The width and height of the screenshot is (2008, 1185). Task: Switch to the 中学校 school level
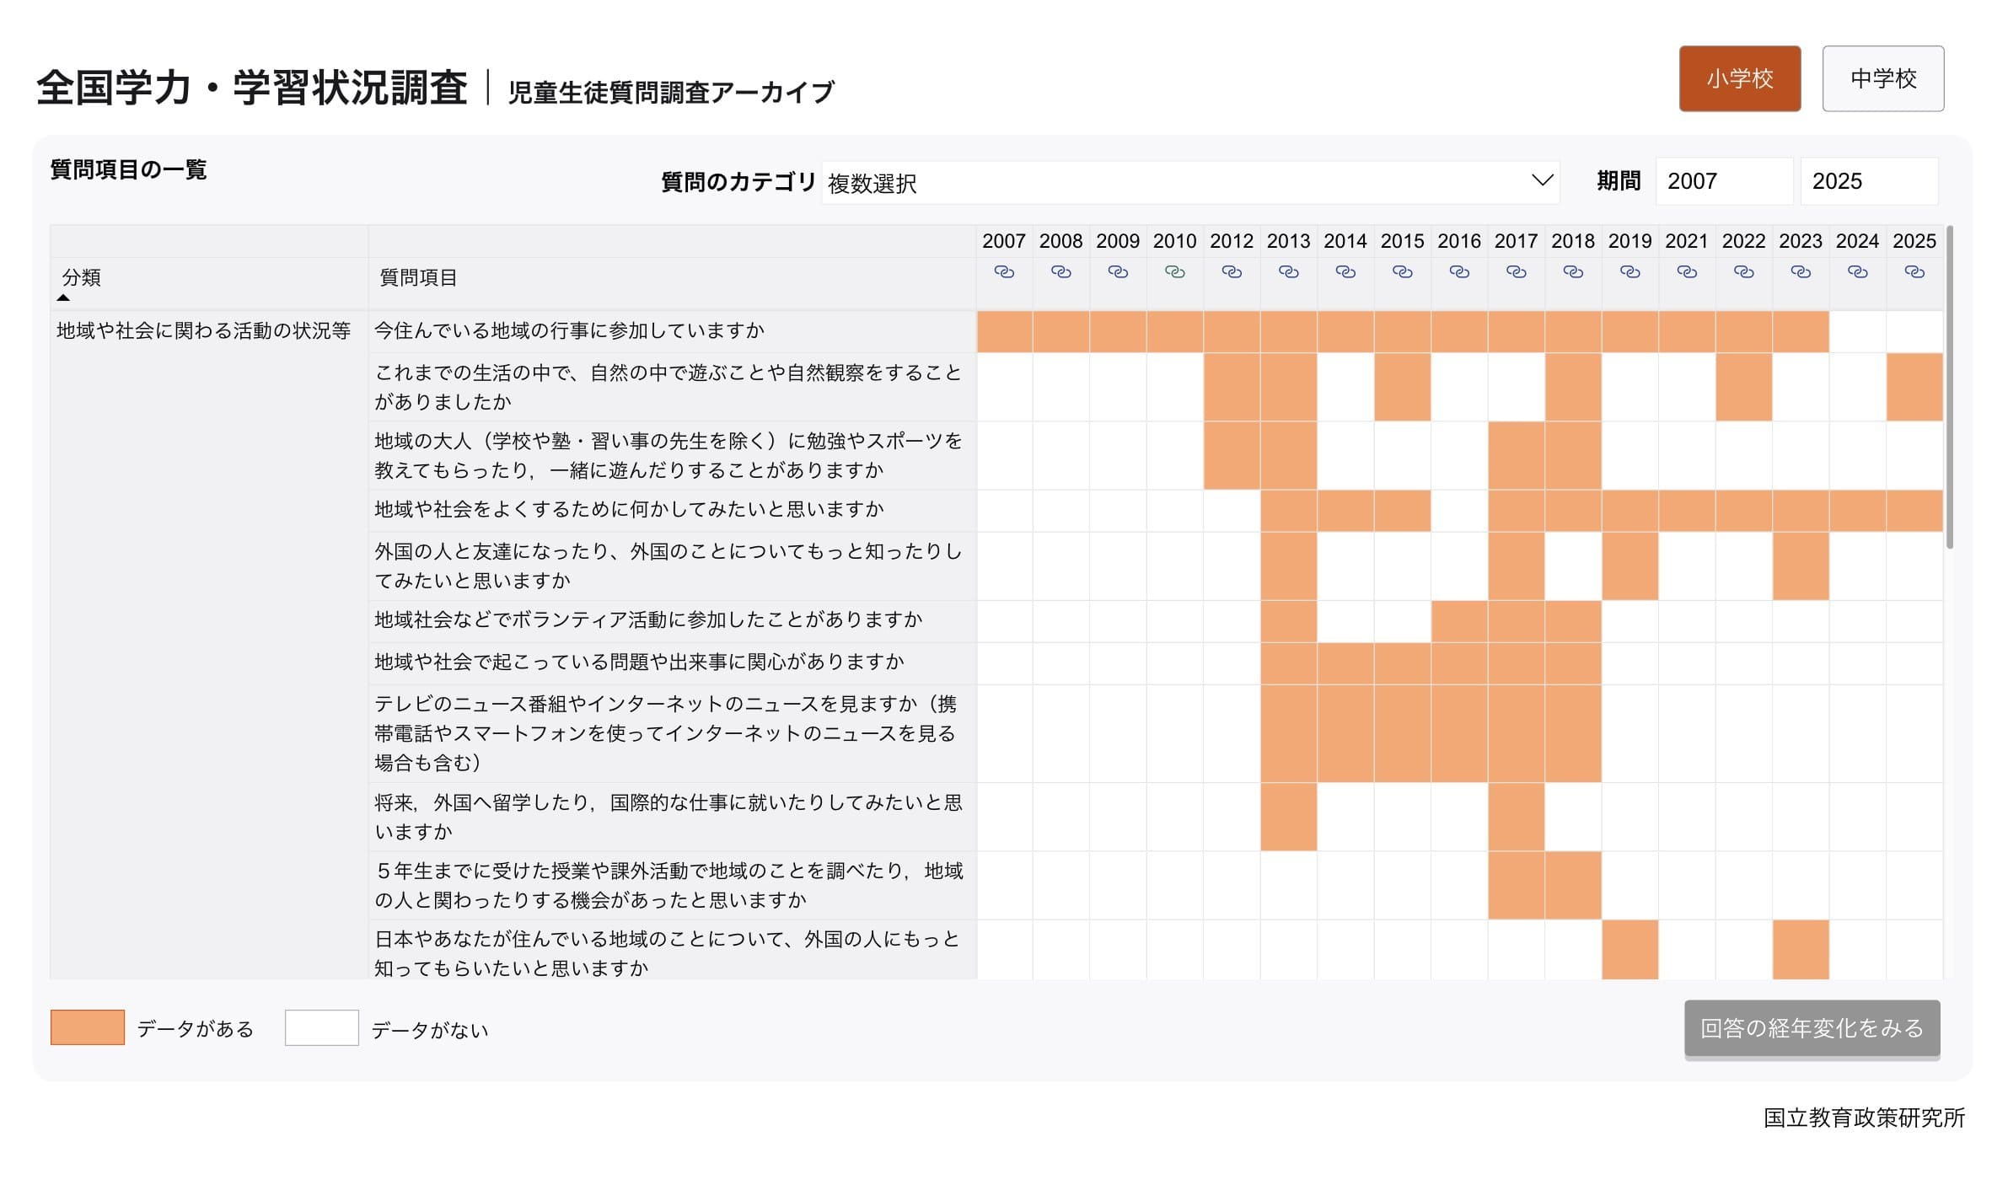pyautogui.click(x=1882, y=78)
